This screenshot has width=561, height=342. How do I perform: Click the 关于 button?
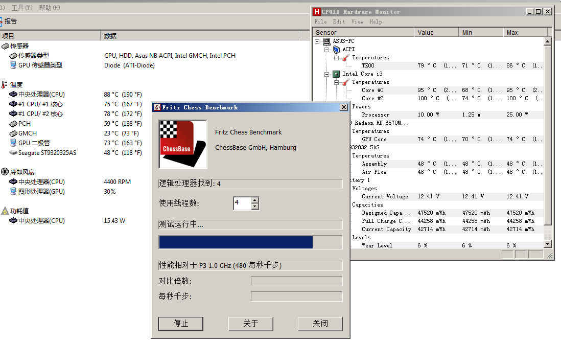pos(250,324)
